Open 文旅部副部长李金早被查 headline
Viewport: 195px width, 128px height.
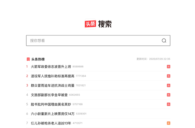49,95
